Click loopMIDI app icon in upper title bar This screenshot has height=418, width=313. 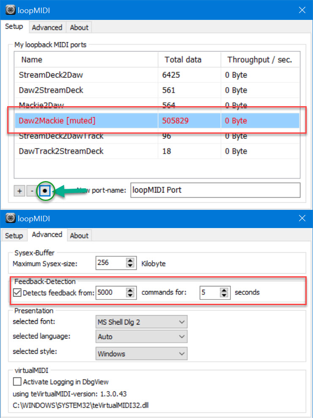11,10
